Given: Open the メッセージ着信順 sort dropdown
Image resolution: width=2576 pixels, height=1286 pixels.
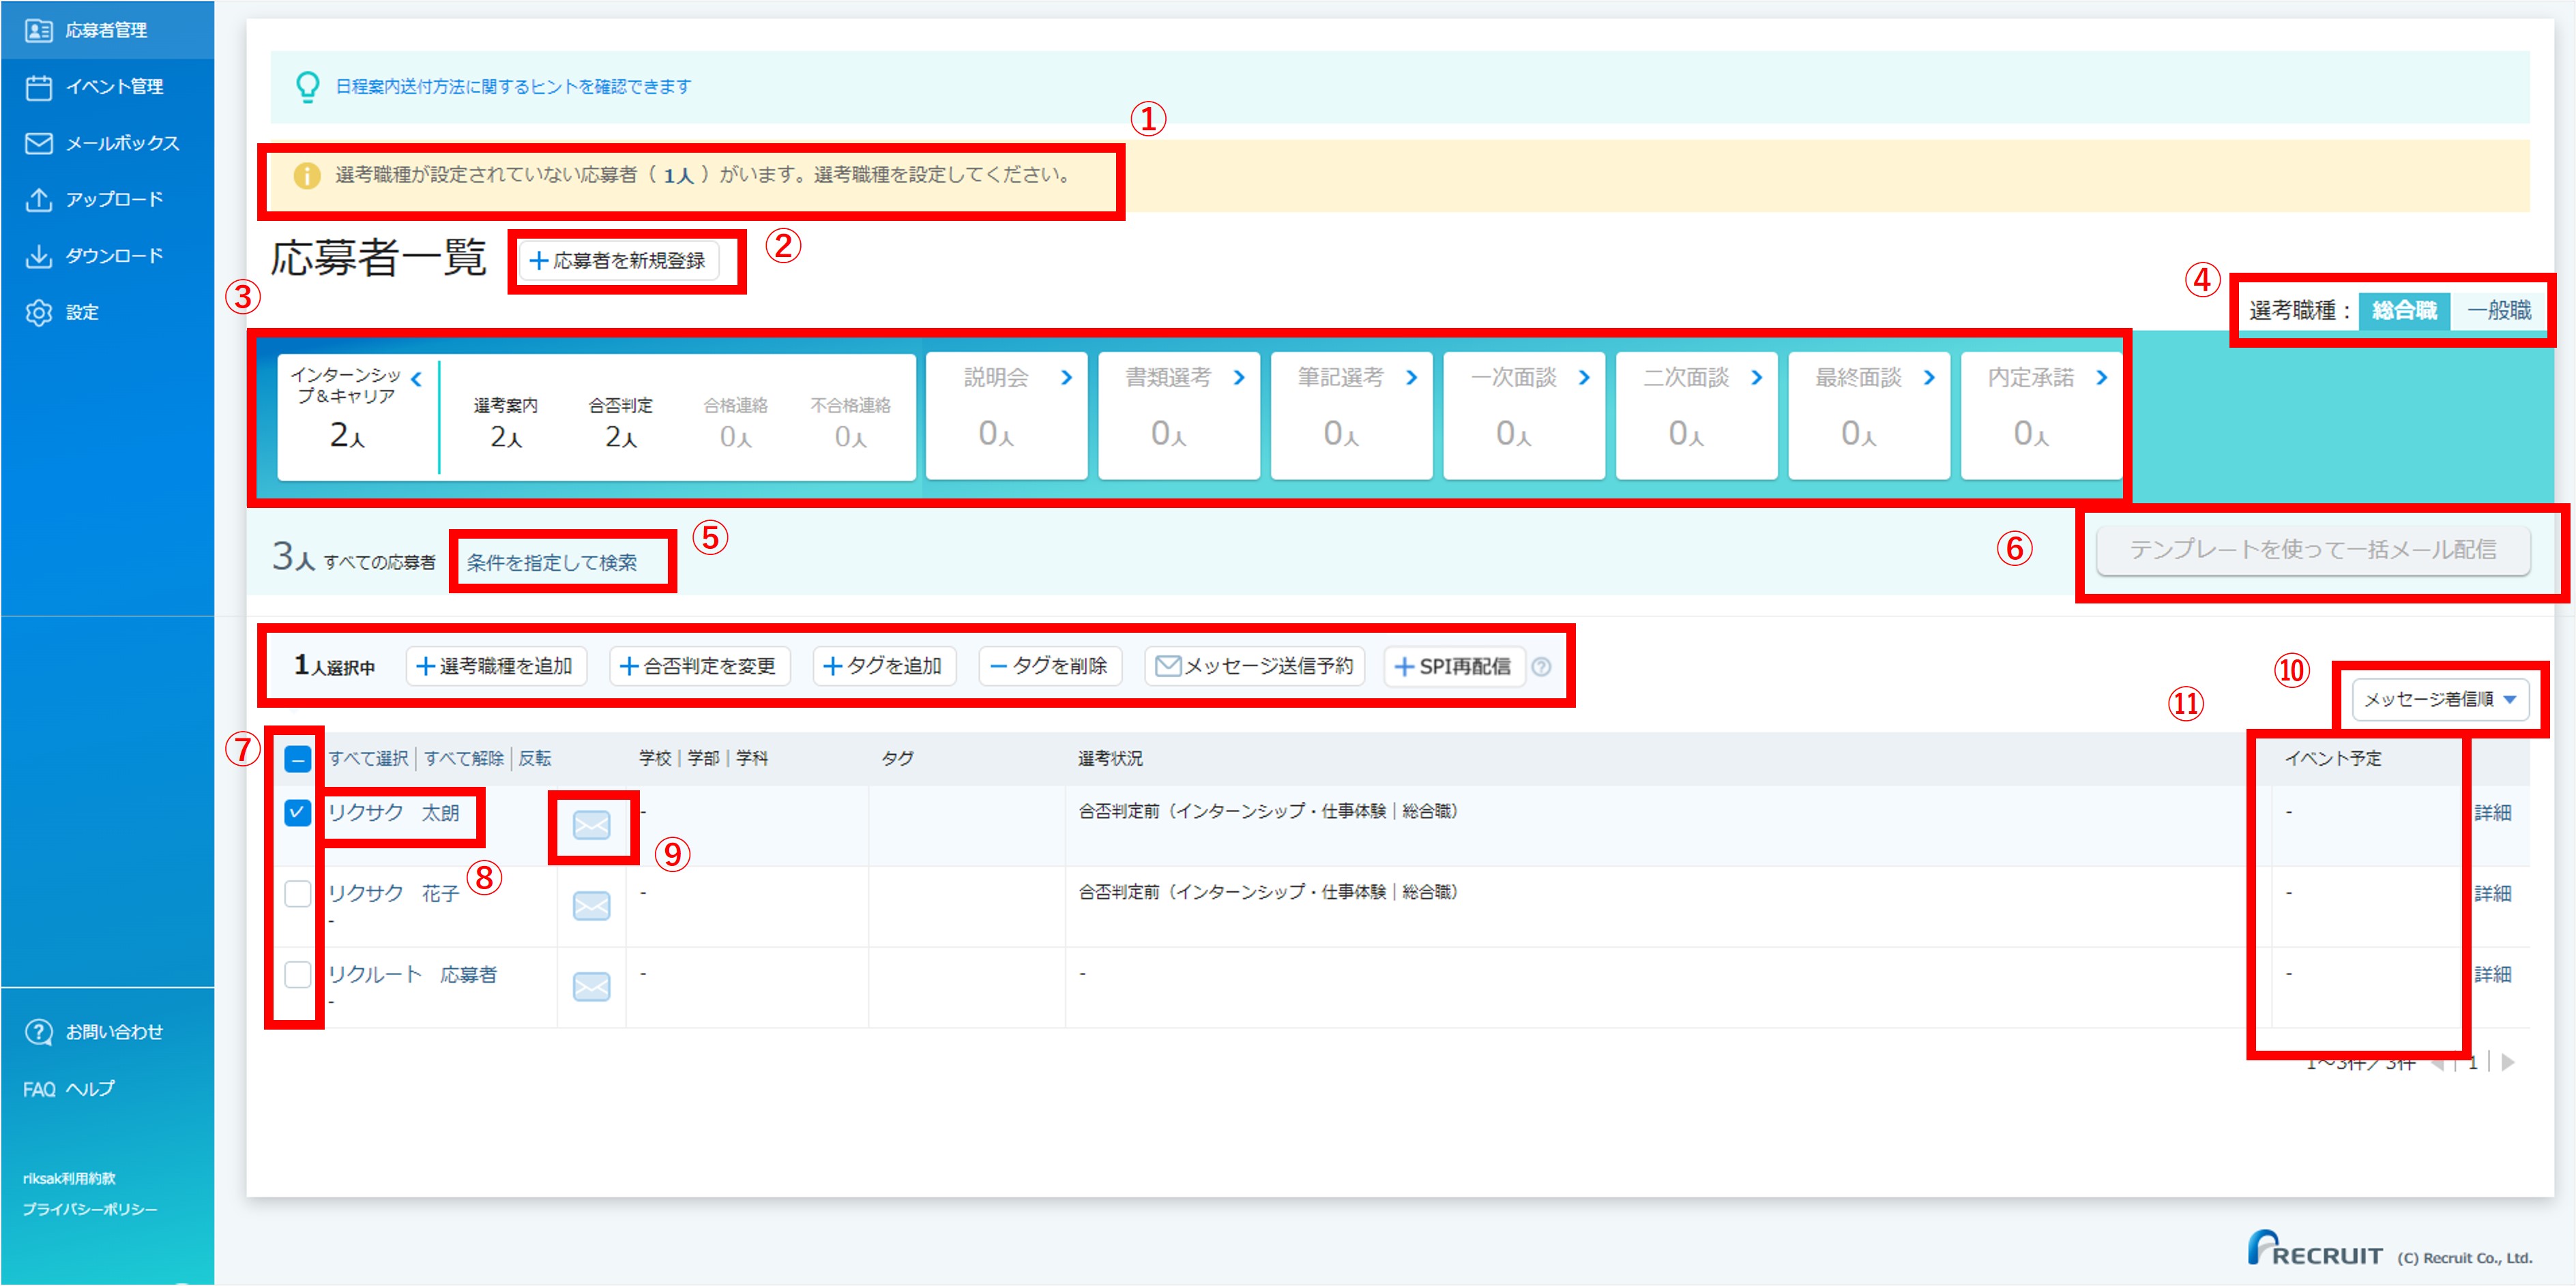Looking at the screenshot, I should pos(2440,700).
